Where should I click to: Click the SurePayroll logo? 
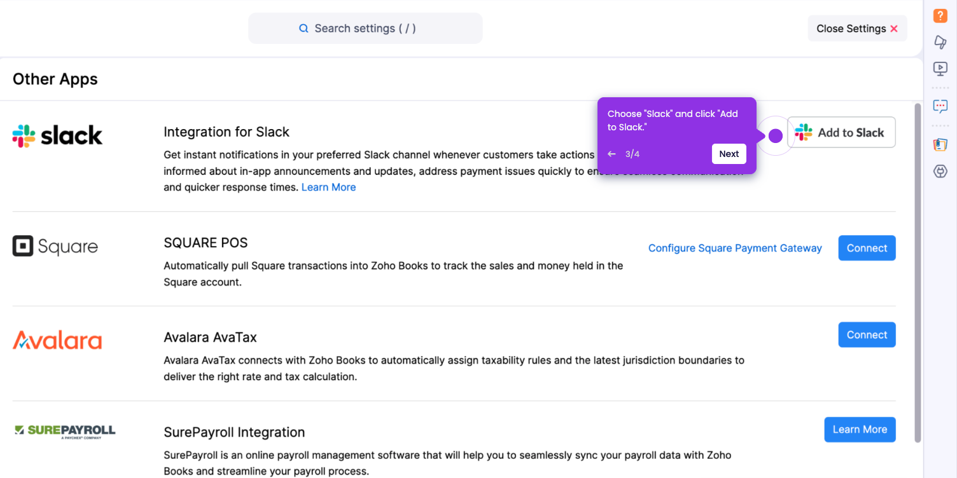[x=65, y=432]
